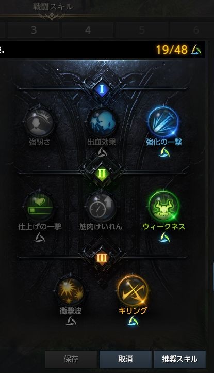The height and width of the screenshot is (373, 214).
Task: Select the キリング crossed-weapons icon
Action: 133,291
